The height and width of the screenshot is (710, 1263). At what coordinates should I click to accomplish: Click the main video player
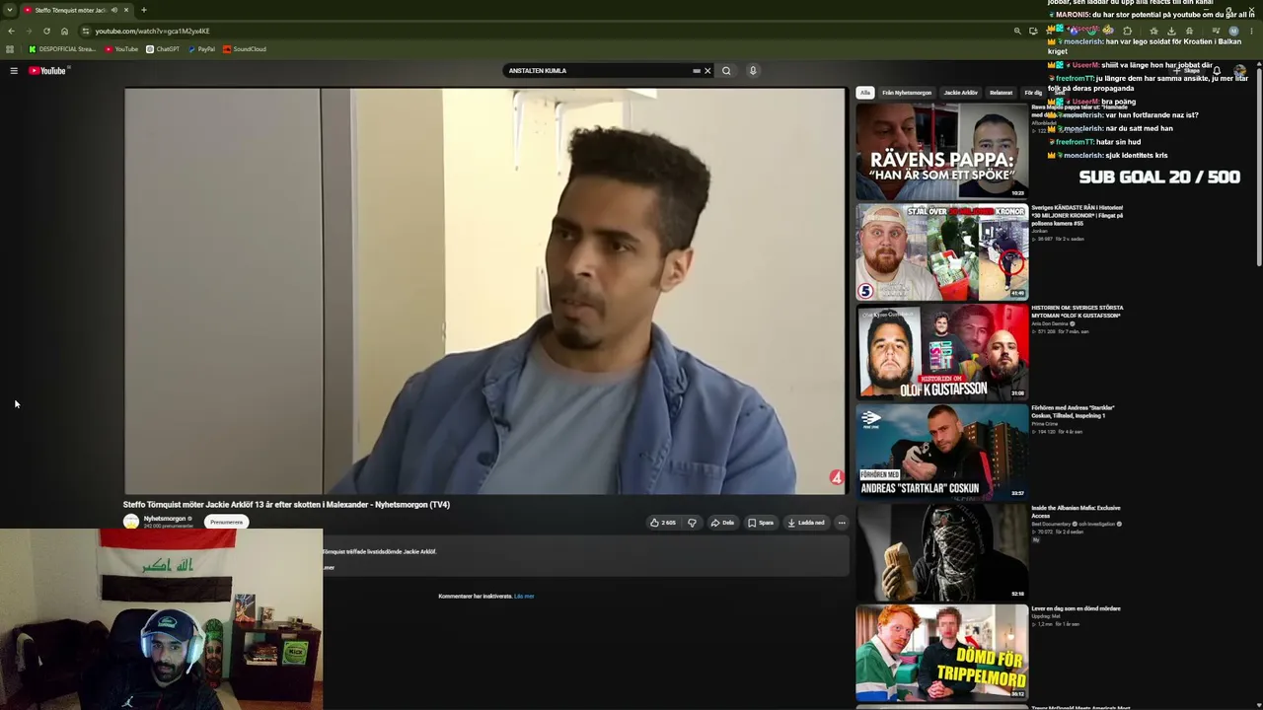[484, 291]
